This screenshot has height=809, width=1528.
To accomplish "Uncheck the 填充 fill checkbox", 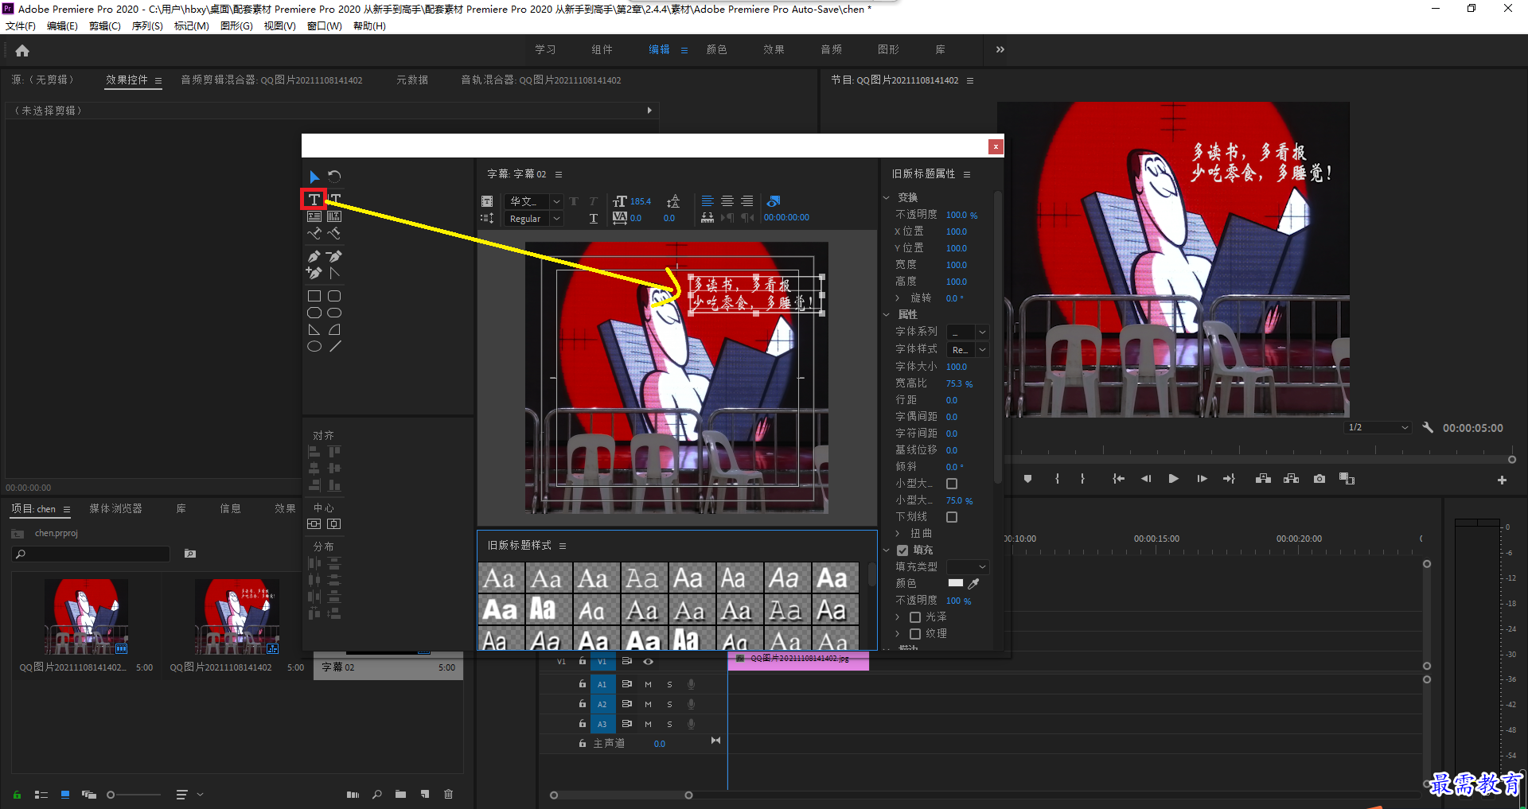I will [x=902, y=550].
